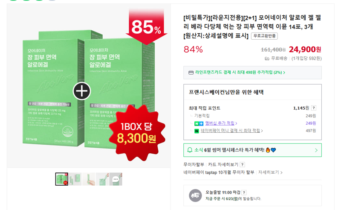Select the fourth product thumbnail
Screen dimensions: 341x210
pyautogui.click(x=102, y=179)
